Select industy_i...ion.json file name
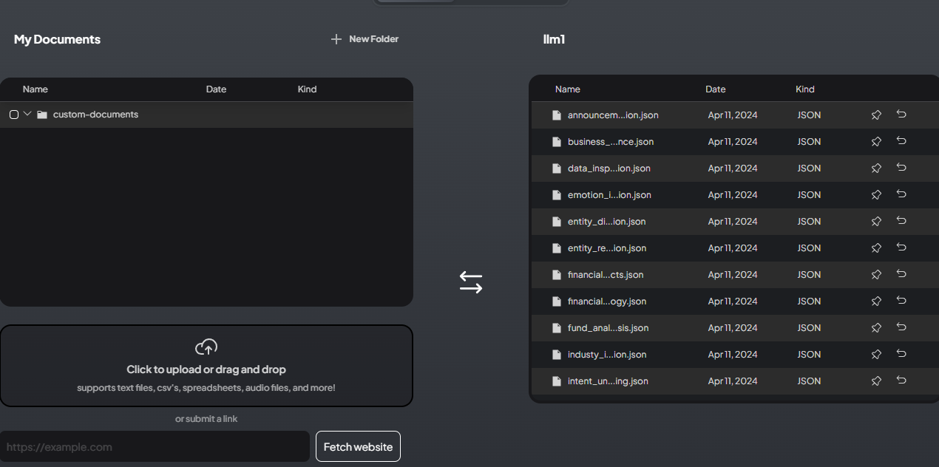 pyautogui.click(x=607, y=355)
